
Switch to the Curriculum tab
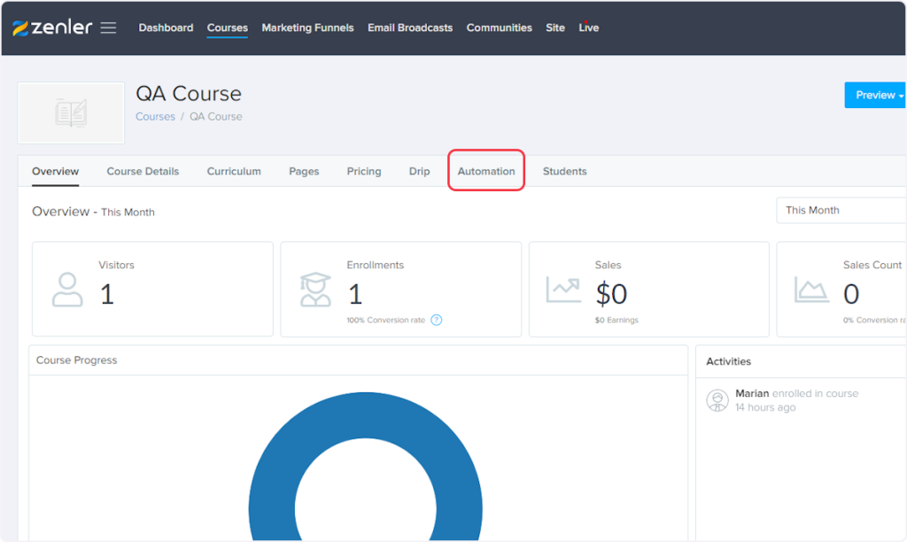point(234,171)
